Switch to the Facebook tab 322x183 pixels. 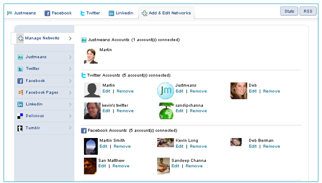pos(58,13)
